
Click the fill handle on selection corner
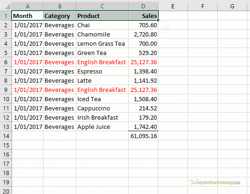click(x=158, y=20)
